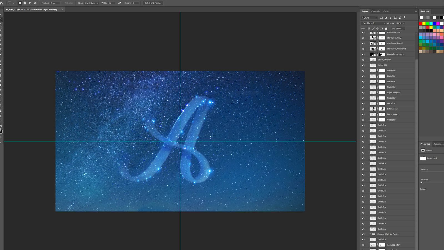This screenshot has width=444, height=250.
Task: Click the Feather input field
Action: (x=55, y=3)
